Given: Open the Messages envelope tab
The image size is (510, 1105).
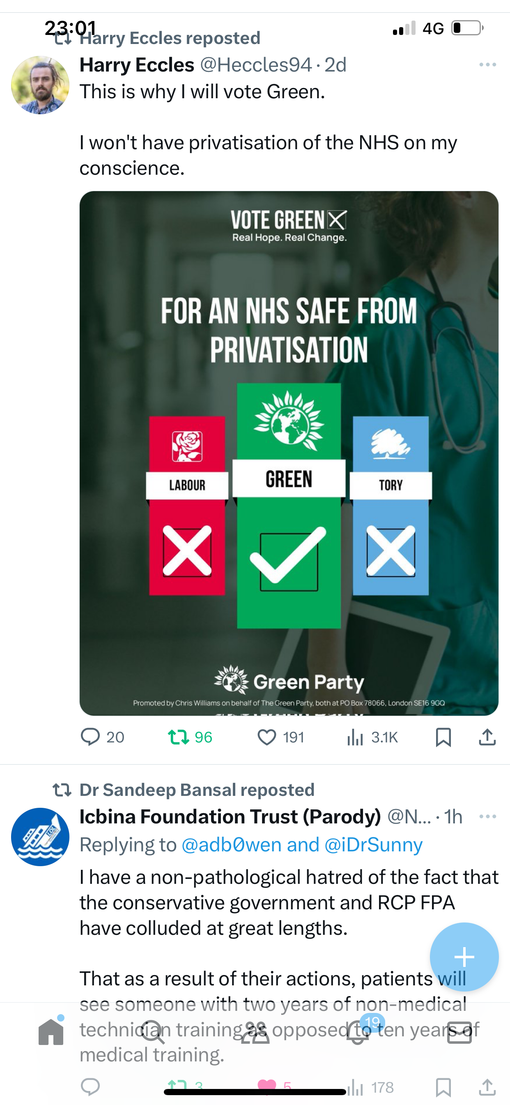Looking at the screenshot, I should pyautogui.click(x=459, y=1032).
